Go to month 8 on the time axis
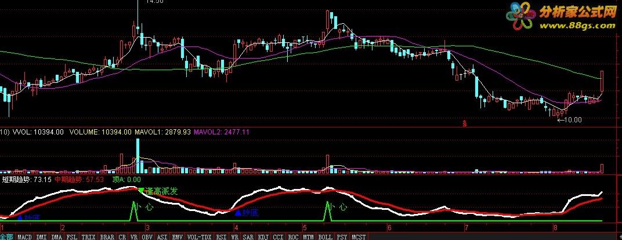Image resolution: width=622 pixels, height=240 pixels. click(555, 228)
